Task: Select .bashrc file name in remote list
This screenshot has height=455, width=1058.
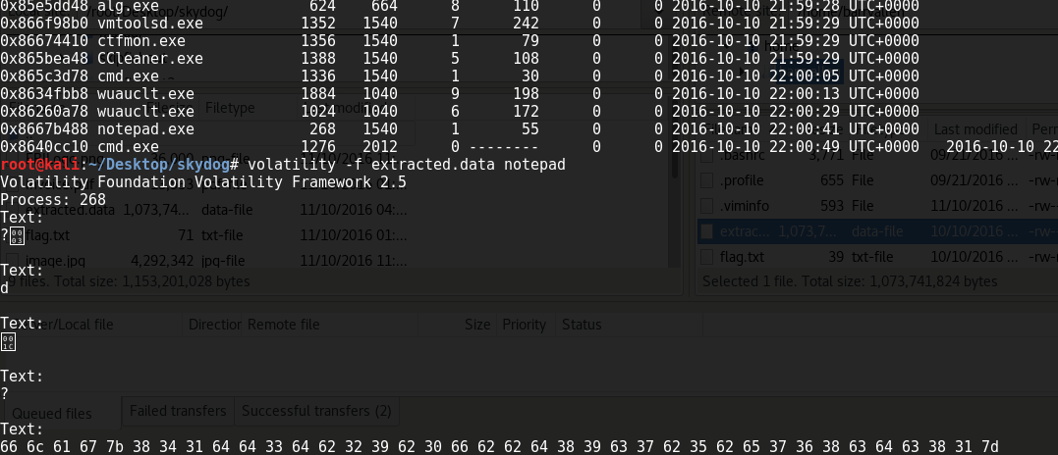Action: click(740, 156)
